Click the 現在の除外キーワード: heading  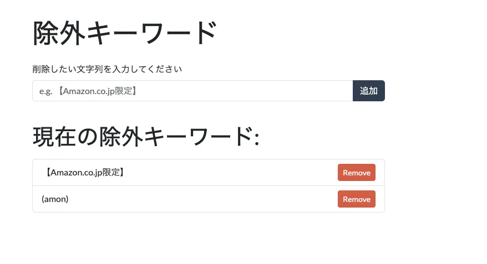coord(146,136)
